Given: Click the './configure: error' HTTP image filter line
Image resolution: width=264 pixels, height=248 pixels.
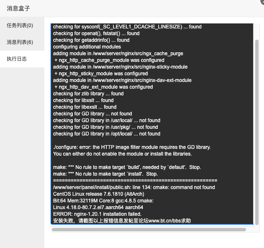Looking at the screenshot, I should tap(132, 147).
